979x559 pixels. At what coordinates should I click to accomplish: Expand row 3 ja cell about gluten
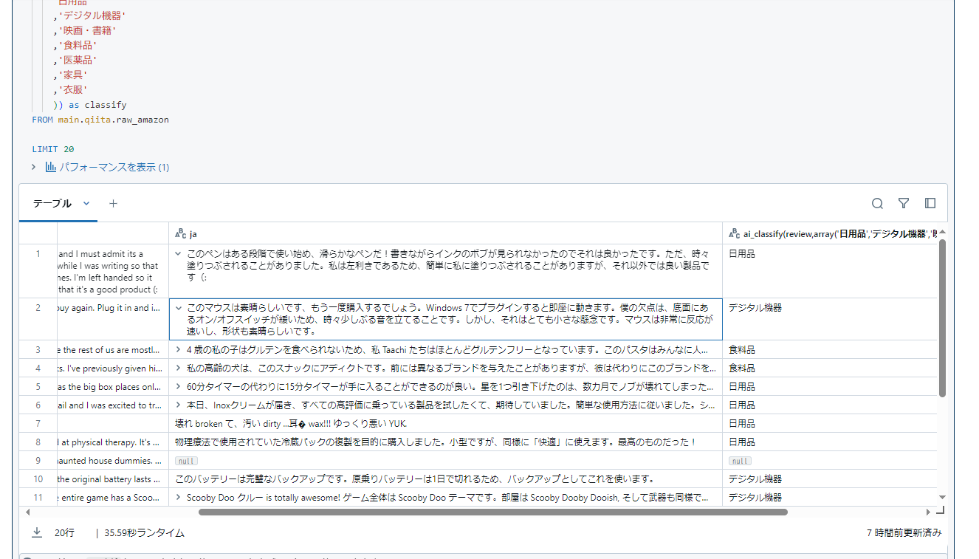coord(179,349)
